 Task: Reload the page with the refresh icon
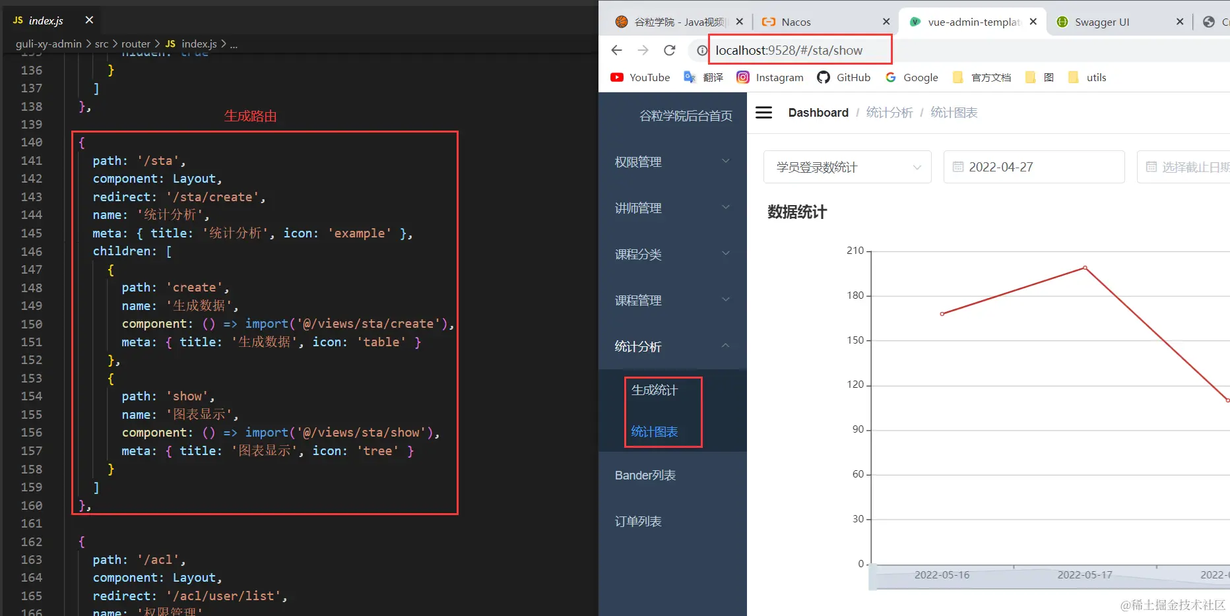coord(670,50)
